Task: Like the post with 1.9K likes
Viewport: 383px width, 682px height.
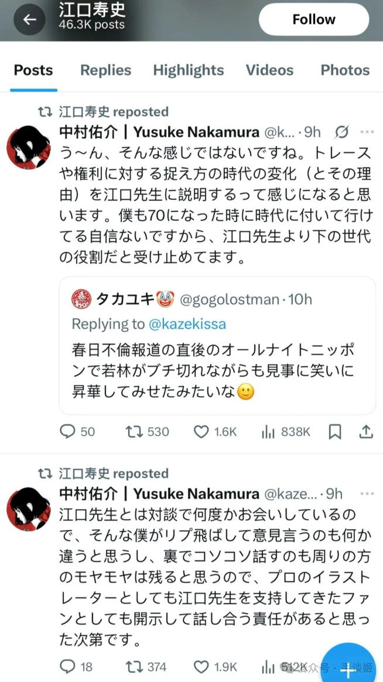Action: (201, 667)
